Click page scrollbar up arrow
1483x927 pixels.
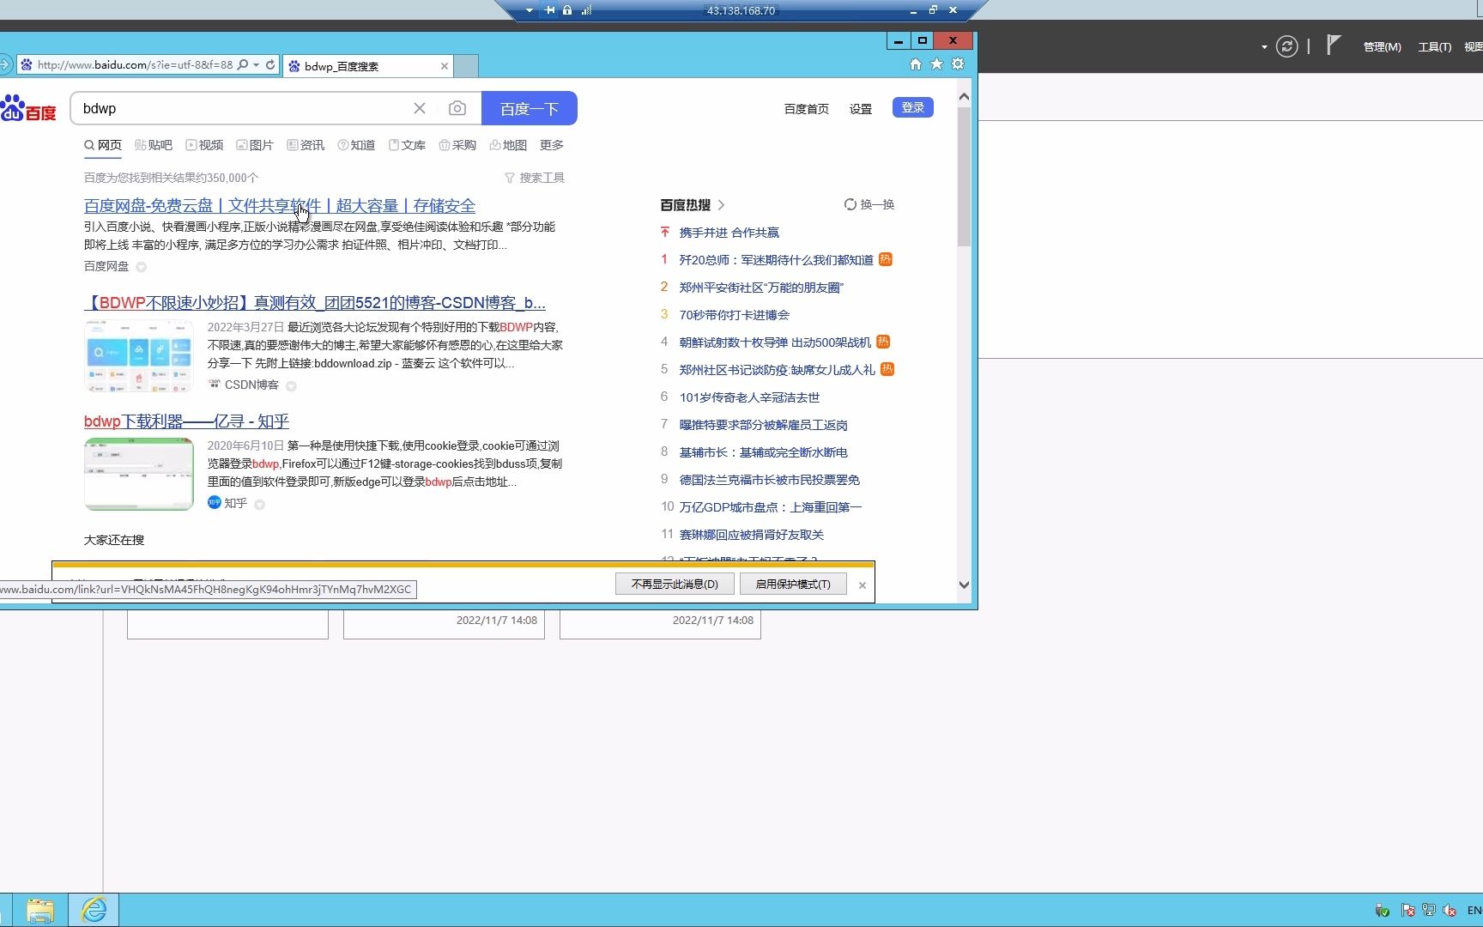[x=964, y=97]
